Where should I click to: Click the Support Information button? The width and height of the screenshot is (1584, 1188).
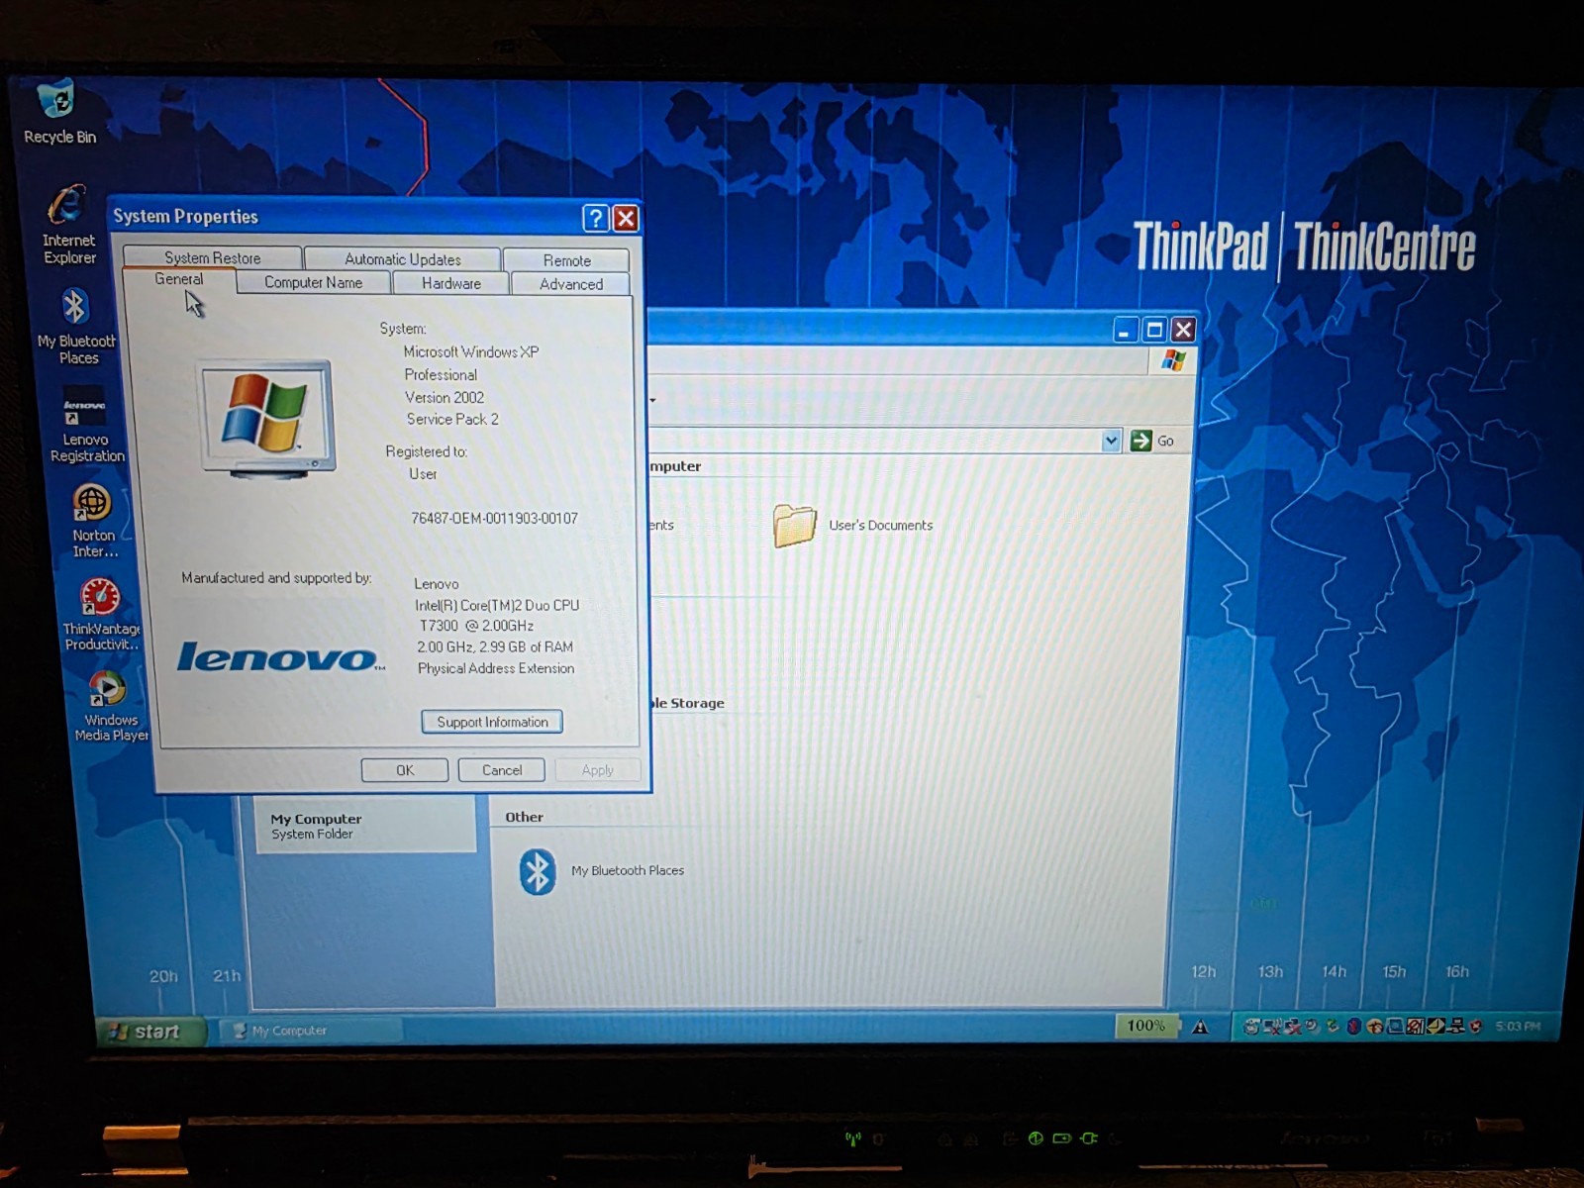tap(492, 722)
